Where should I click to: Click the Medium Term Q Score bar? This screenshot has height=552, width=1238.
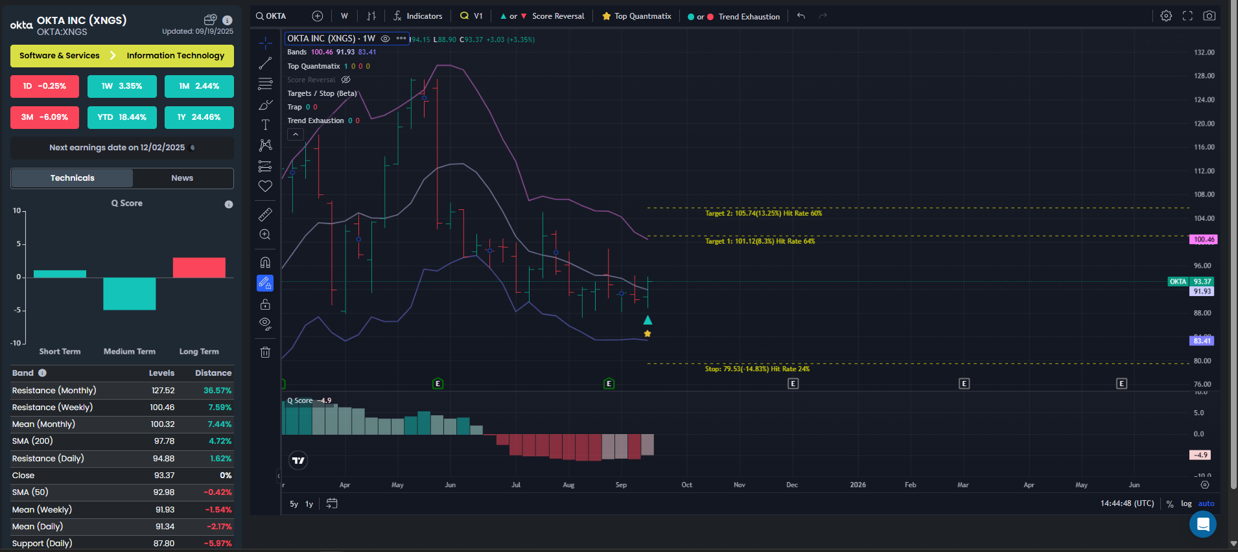(x=130, y=293)
